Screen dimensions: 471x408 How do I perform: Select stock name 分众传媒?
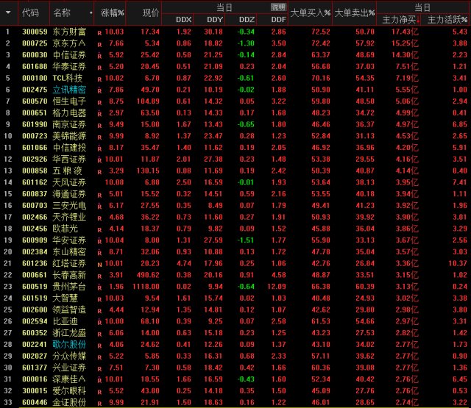[x=69, y=356]
